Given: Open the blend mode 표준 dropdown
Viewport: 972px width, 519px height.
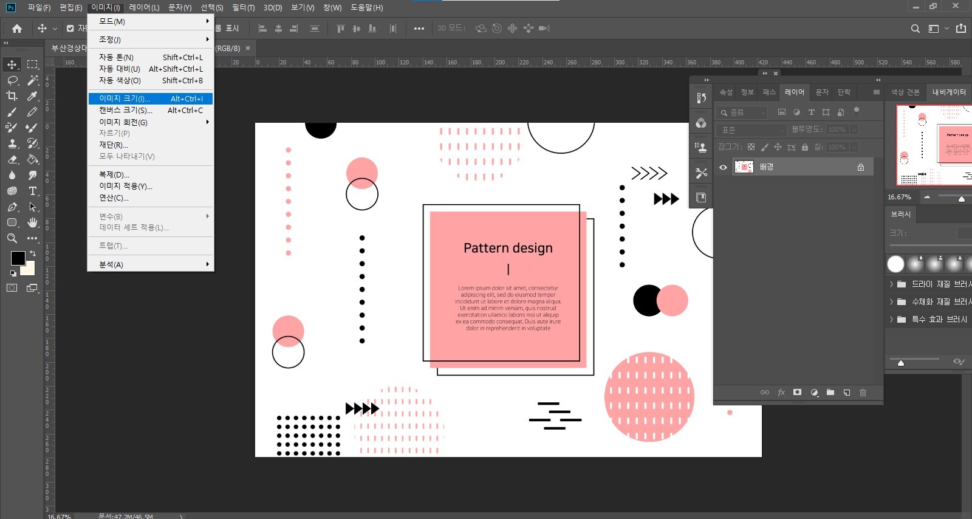Looking at the screenshot, I should [752, 130].
